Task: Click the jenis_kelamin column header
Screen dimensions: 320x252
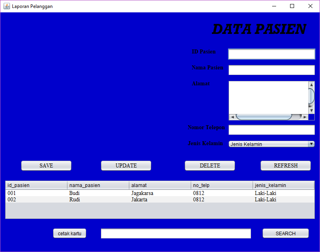Action: click(x=283, y=185)
